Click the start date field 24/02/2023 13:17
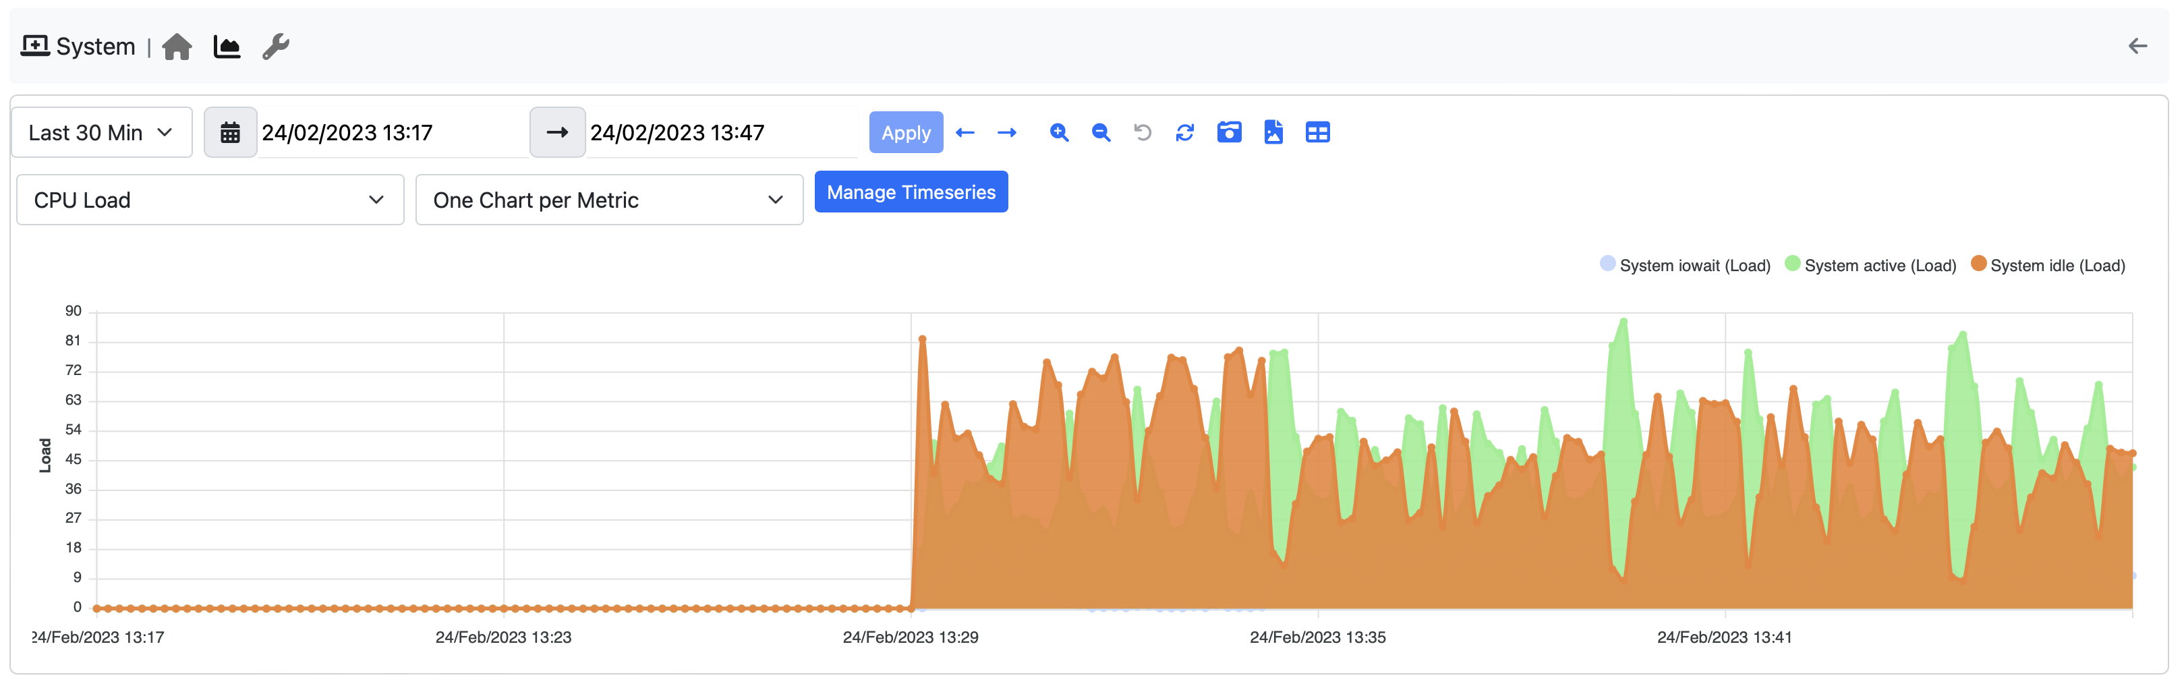Screen dimensions: 2184x688 tap(393, 132)
